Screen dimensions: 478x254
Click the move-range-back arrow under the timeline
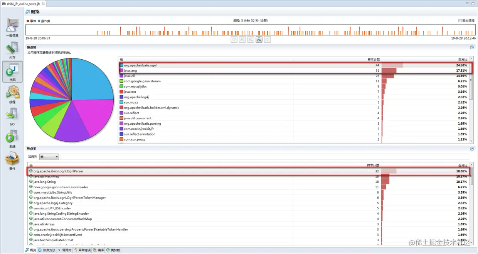pyautogui.click(x=234, y=39)
